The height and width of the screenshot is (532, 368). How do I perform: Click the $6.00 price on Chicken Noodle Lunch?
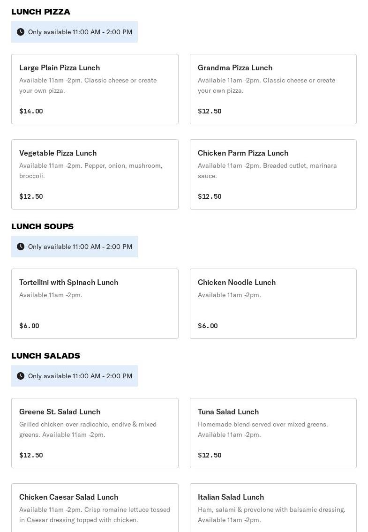[x=208, y=326]
